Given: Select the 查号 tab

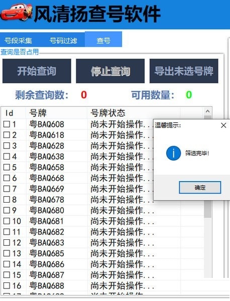Looking at the screenshot, I should click(103, 40).
